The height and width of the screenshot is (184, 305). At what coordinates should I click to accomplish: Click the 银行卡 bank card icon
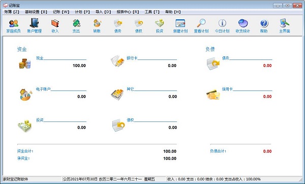point(117,61)
